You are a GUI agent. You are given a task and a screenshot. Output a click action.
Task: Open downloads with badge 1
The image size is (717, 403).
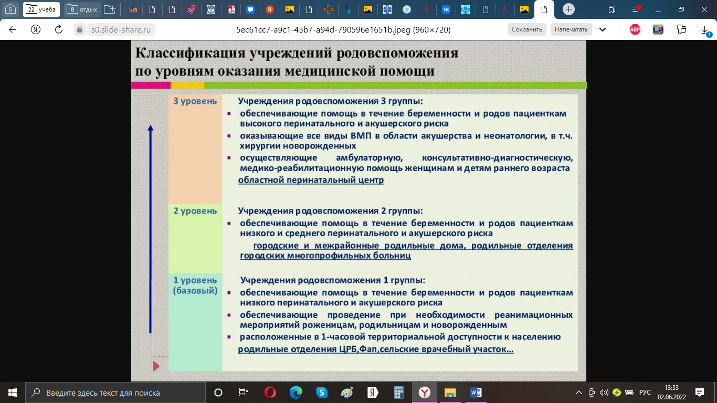706,30
